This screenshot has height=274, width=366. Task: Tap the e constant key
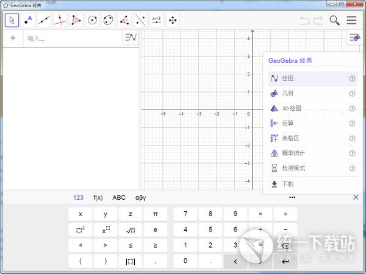(x=156, y=230)
